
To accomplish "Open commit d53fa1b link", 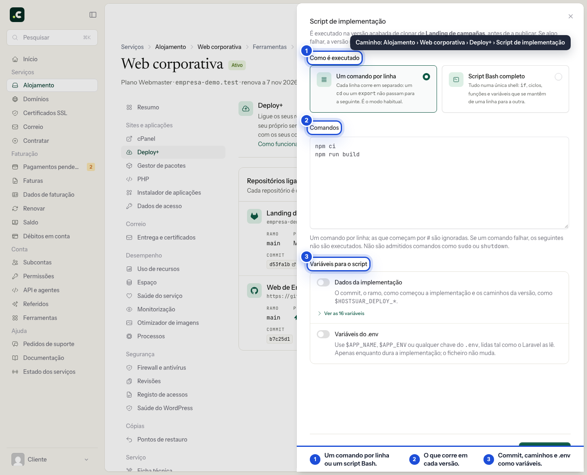I will pyautogui.click(x=282, y=264).
